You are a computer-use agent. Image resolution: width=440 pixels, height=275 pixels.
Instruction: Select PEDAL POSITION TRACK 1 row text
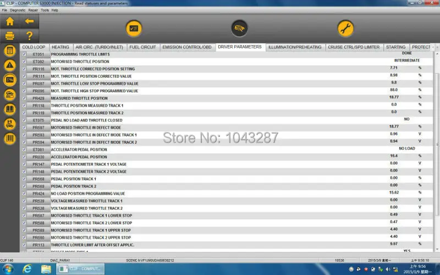click(74, 179)
